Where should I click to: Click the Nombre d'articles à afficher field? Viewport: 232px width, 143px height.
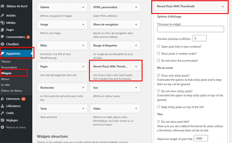[200, 38]
